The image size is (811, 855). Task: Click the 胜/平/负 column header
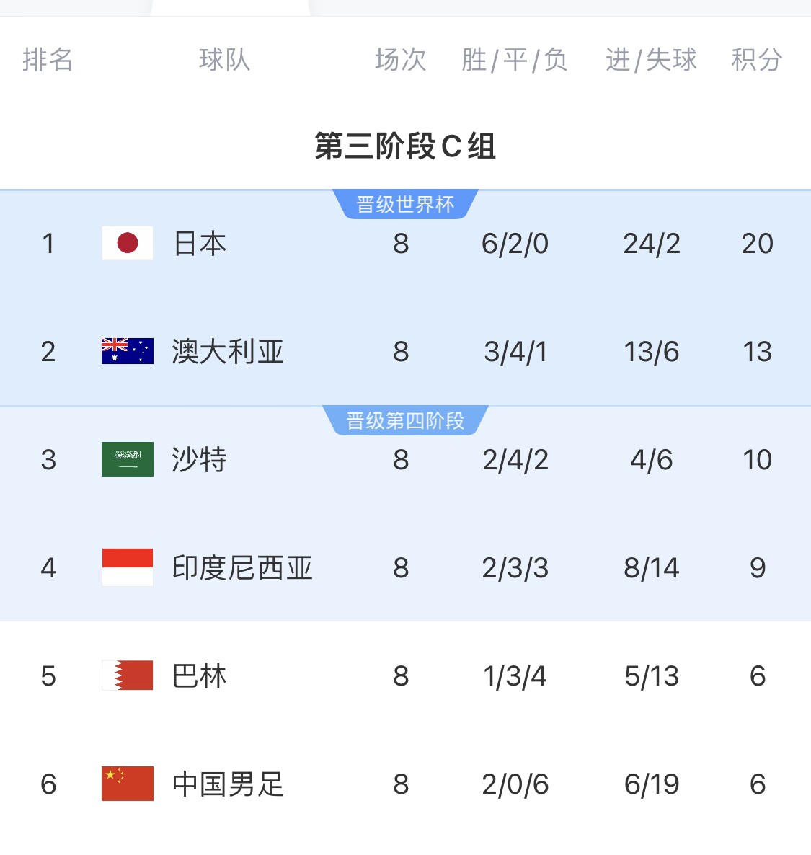pos(515,60)
